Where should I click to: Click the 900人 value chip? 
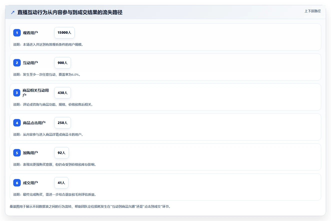[x=62, y=63]
